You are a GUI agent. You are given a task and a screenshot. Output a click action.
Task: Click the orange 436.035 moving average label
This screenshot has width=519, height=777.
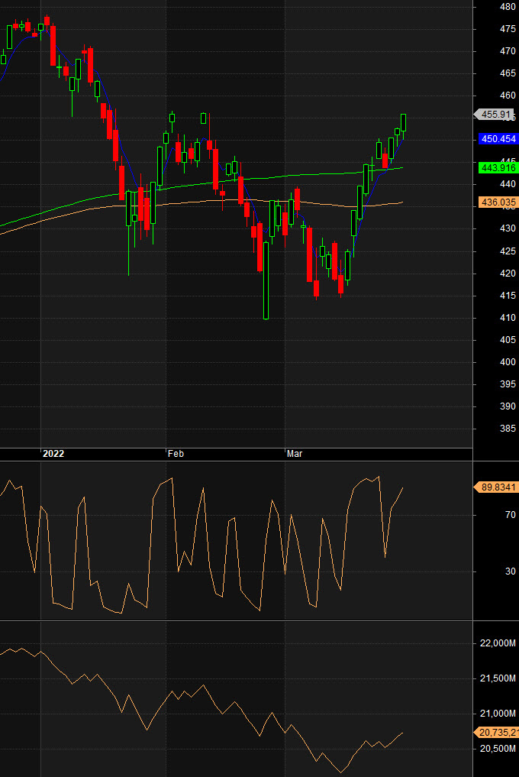pyautogui.click(x=498, y=202)
